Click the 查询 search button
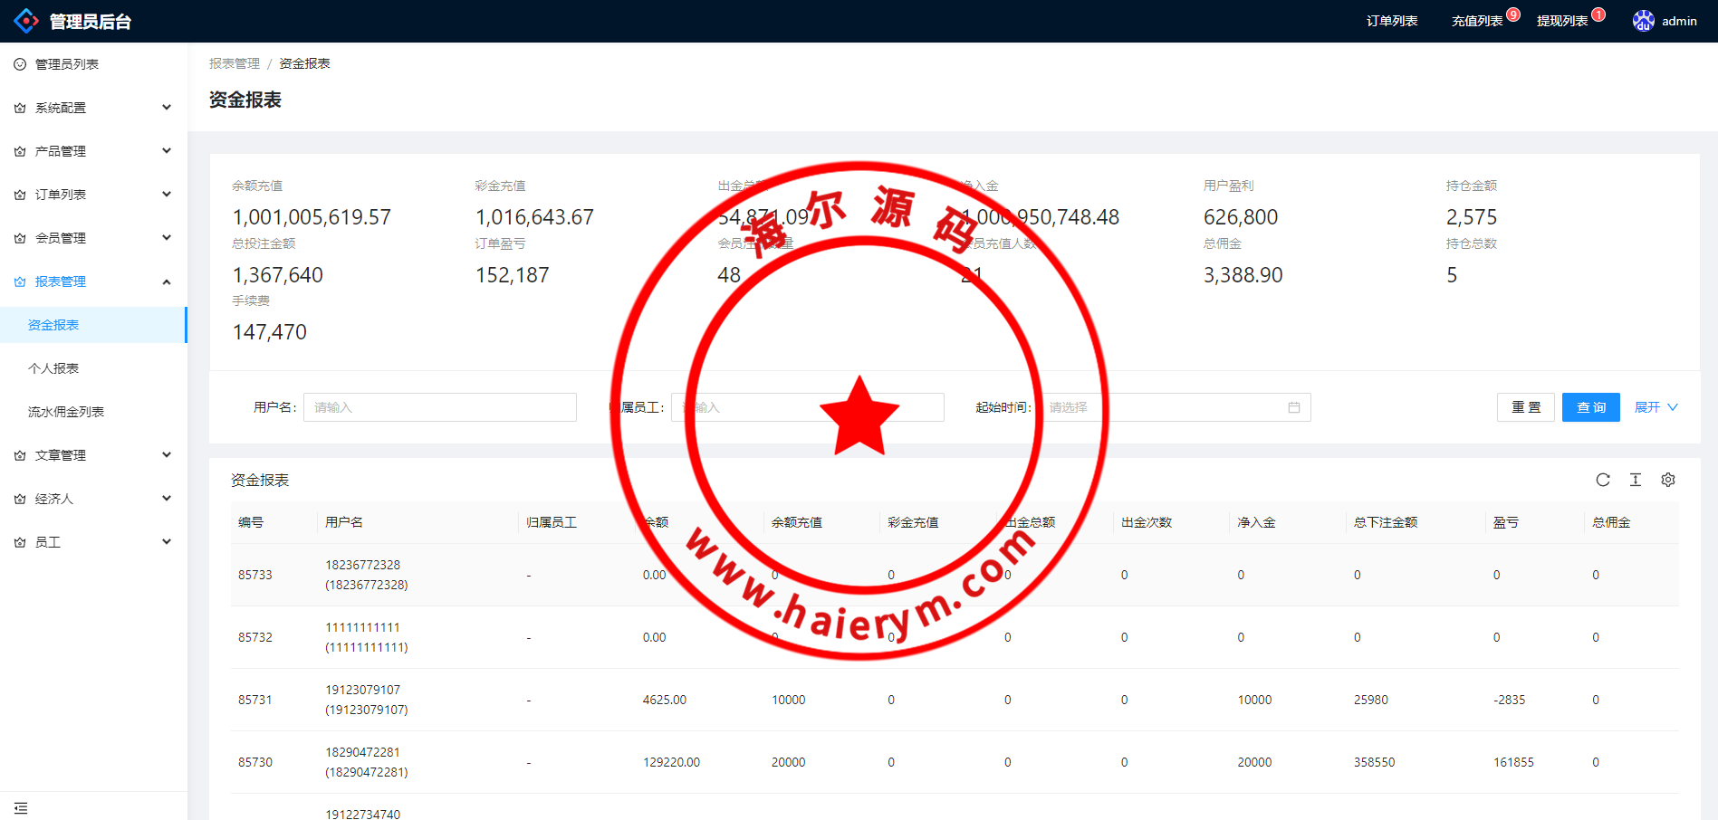 click(1590, 407)
